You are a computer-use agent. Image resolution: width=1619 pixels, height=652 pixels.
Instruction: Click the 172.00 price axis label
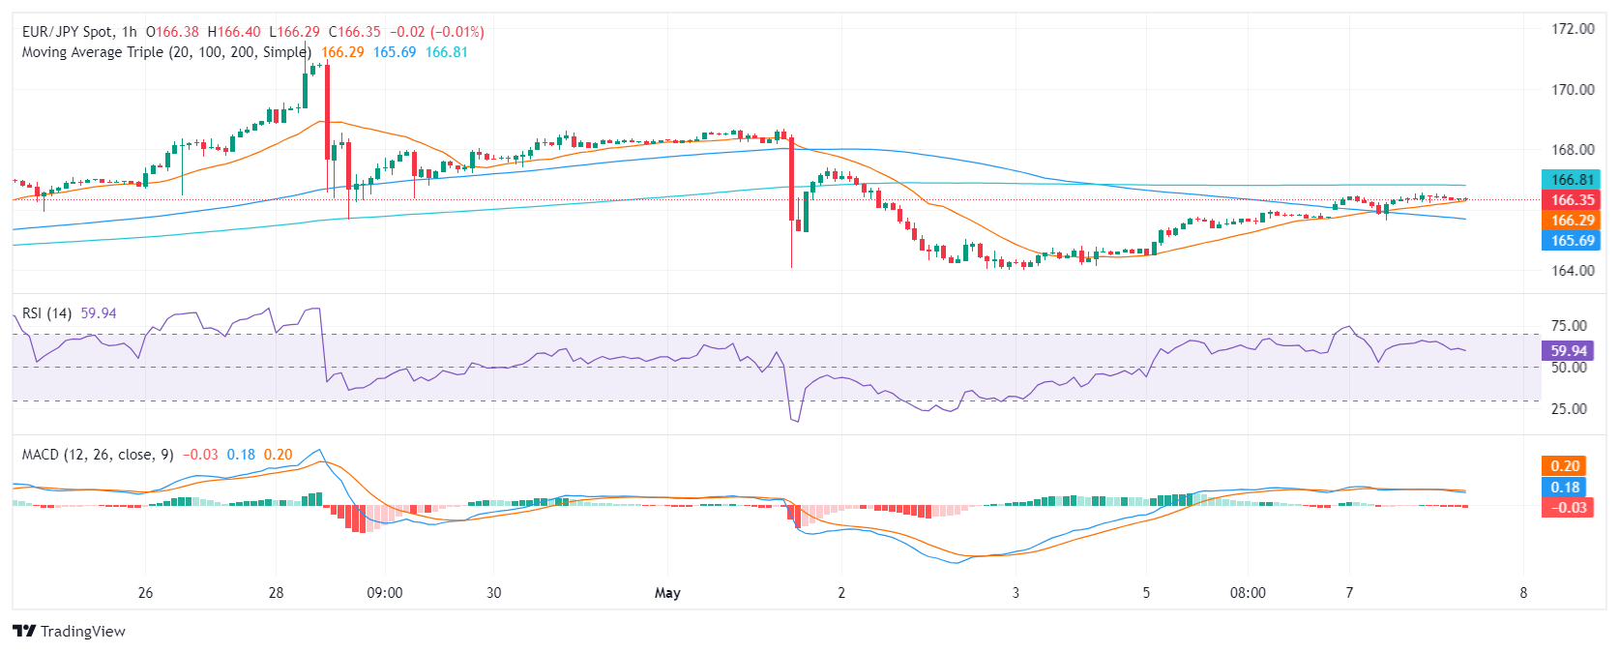(1573, 29)
